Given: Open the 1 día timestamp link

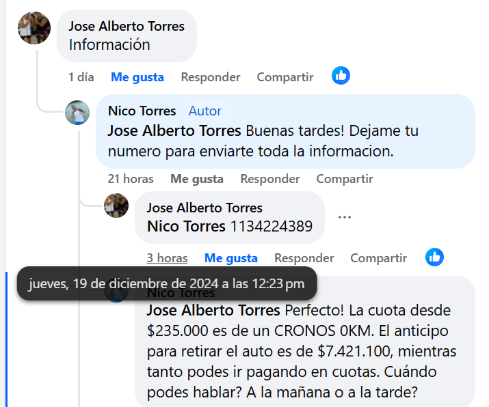Looking at the screenshot, I should click(81, 77).
